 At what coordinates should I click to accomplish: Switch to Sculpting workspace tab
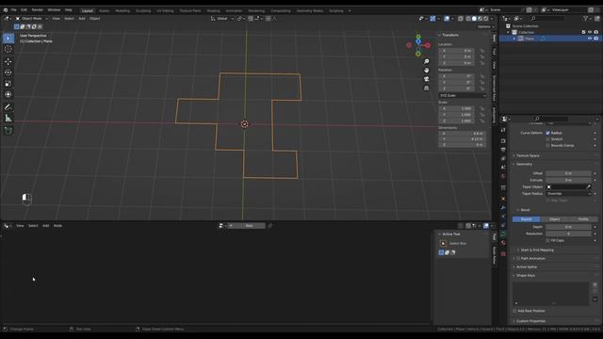(x=143, y=10)
